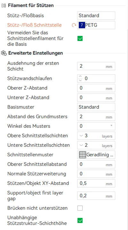Decrease Stützwandschlaufen with the down arrow
This screenshot has width=128, height=230.
click(80, 80)
